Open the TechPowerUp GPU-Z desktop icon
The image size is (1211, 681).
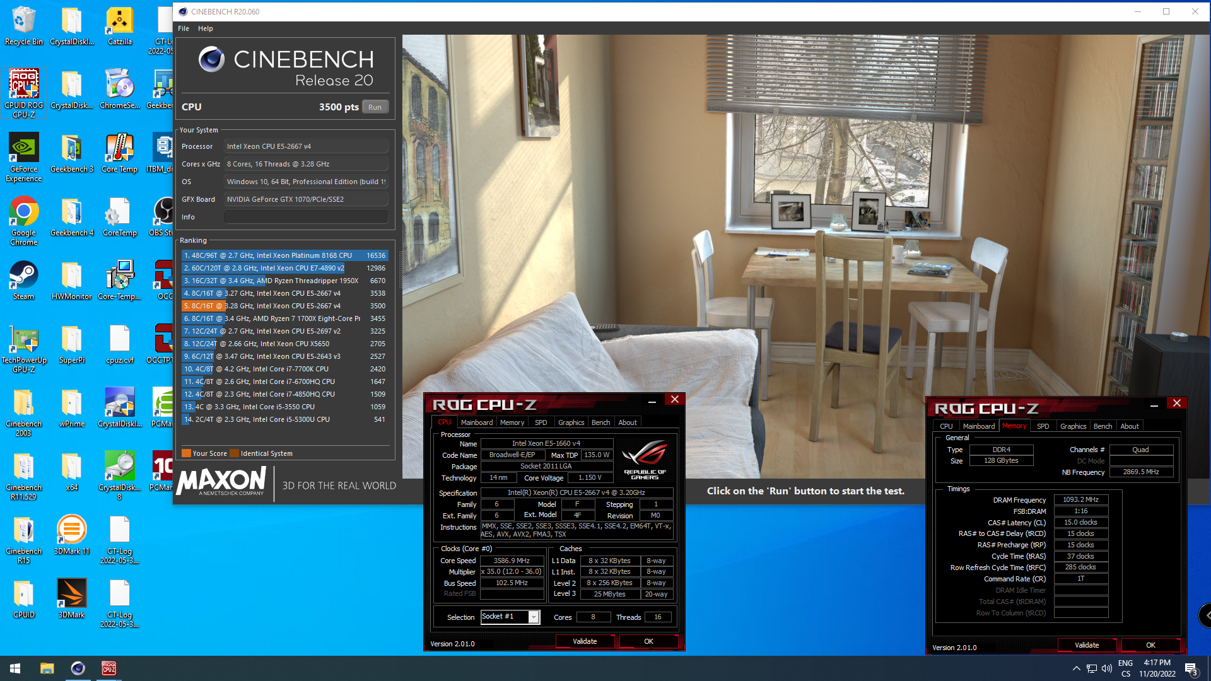coord(24,348)
